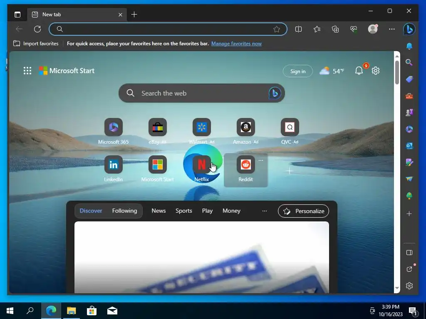
Task: Open the Money feed tab
Action: (x=231, y=211)
